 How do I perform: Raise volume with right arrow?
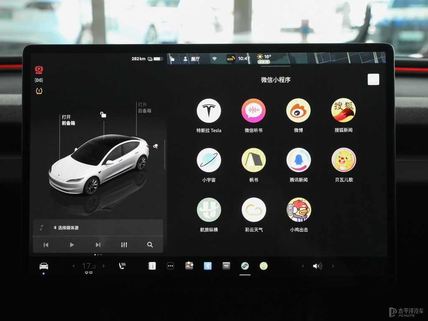tap(333, 266)
